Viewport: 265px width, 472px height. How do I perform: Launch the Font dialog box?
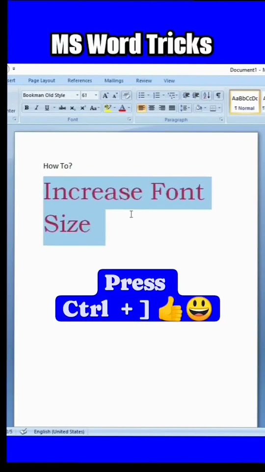130,119
